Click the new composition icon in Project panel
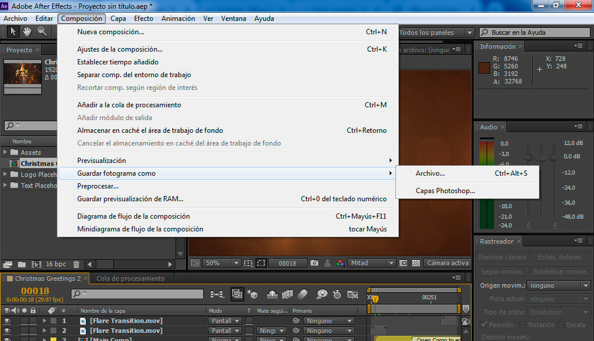 37,264
